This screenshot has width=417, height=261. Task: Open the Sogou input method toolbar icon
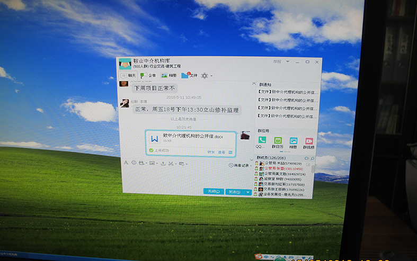pyautogui.click(x=258, y=257)
